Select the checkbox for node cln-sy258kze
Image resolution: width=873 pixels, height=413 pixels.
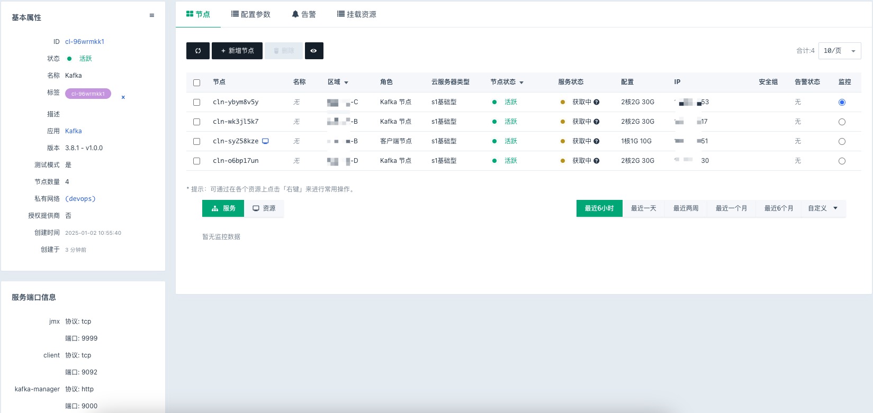[197, 141]
